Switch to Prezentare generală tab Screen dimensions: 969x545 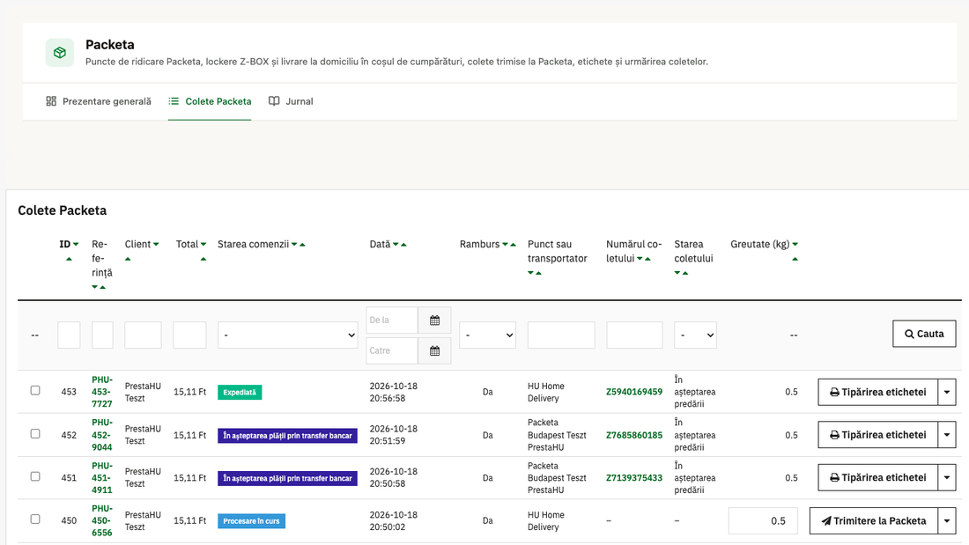point(99,101)
